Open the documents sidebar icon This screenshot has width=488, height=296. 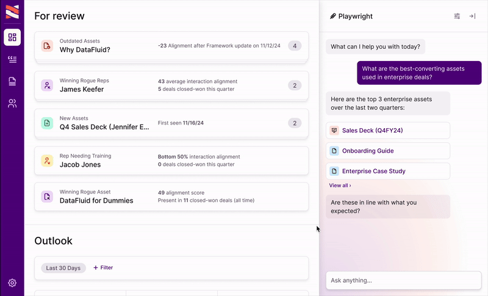[12, 81]
